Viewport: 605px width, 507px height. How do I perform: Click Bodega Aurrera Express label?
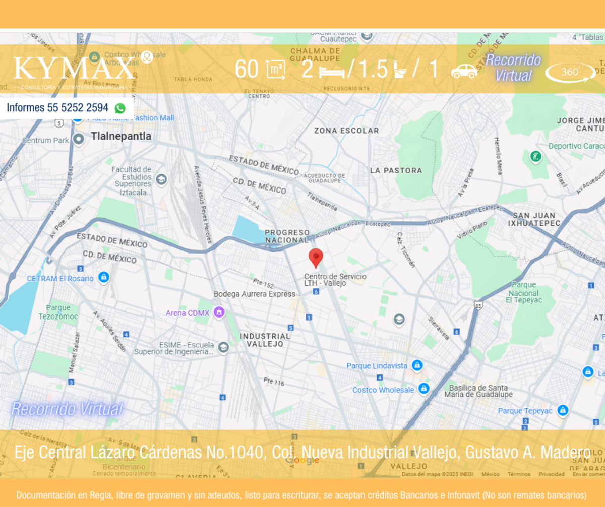click(x=255, y=294)
